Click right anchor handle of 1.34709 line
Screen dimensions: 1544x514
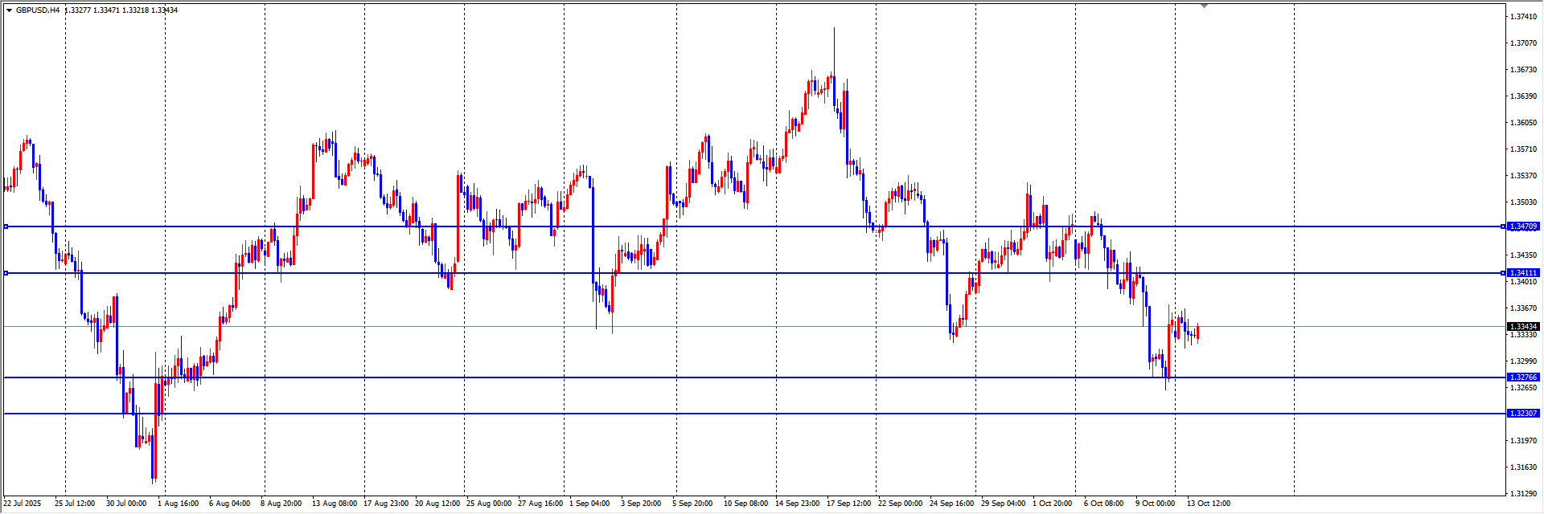pos(1503,226)
